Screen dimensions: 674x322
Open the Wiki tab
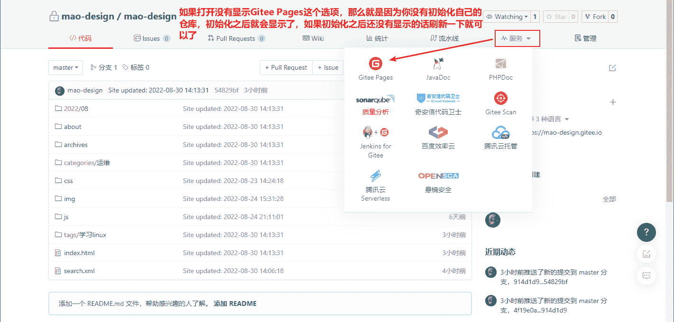click(313, 38)
